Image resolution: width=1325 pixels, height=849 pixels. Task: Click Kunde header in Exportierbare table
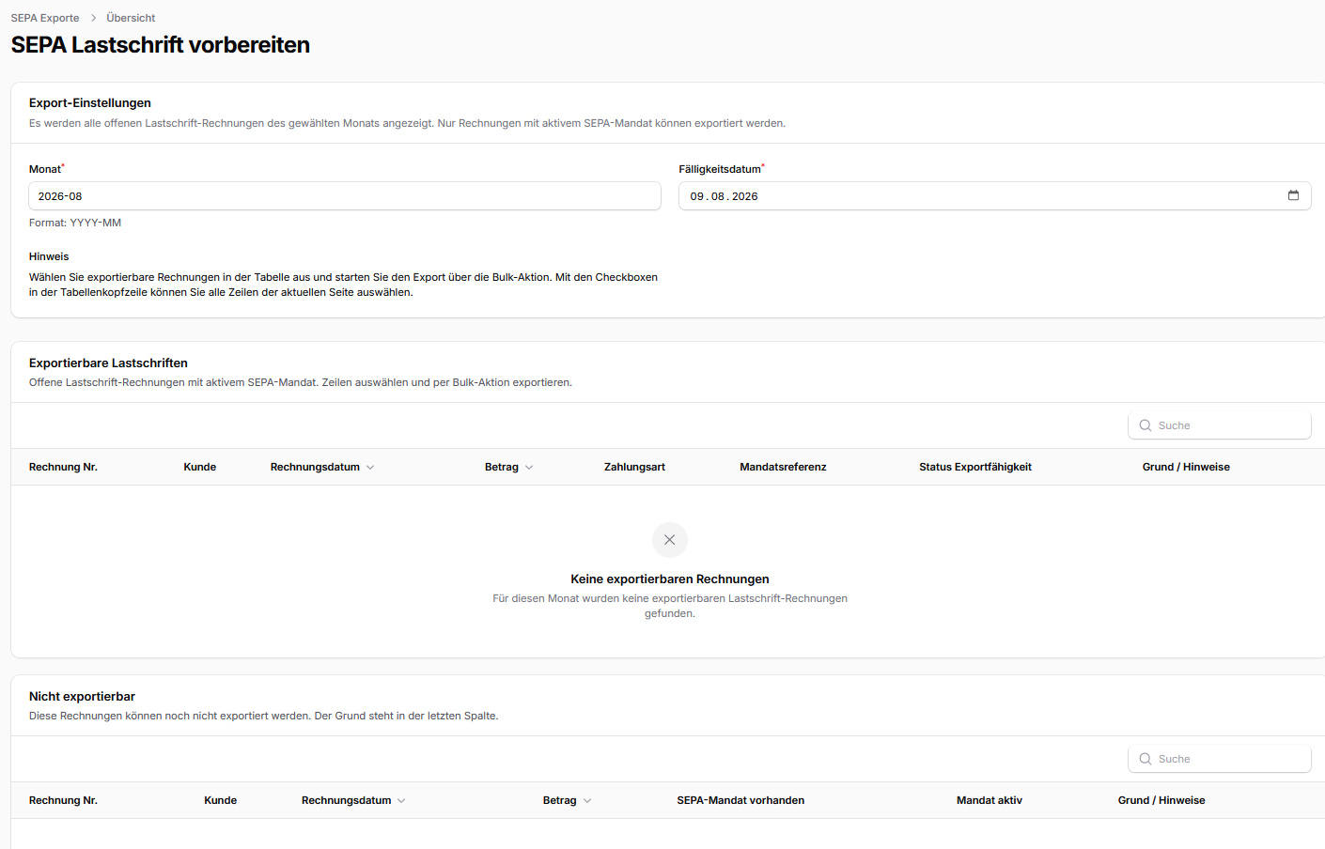point(200,467)
